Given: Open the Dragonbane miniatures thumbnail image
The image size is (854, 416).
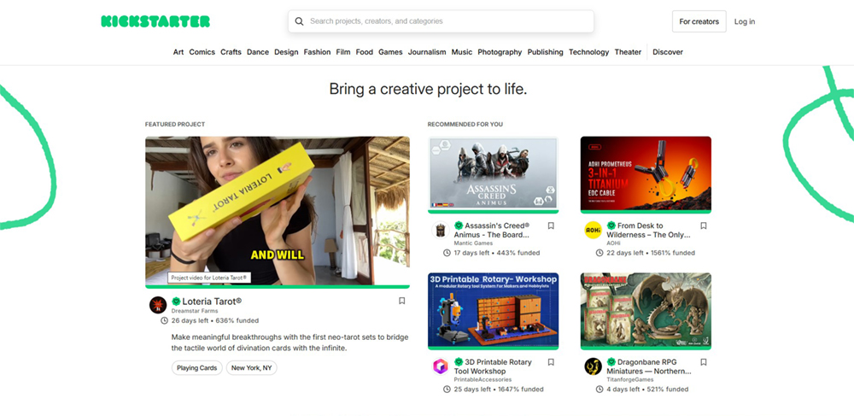Looking at the screenshot, I should pyautogui.click(x=646, y=309).
